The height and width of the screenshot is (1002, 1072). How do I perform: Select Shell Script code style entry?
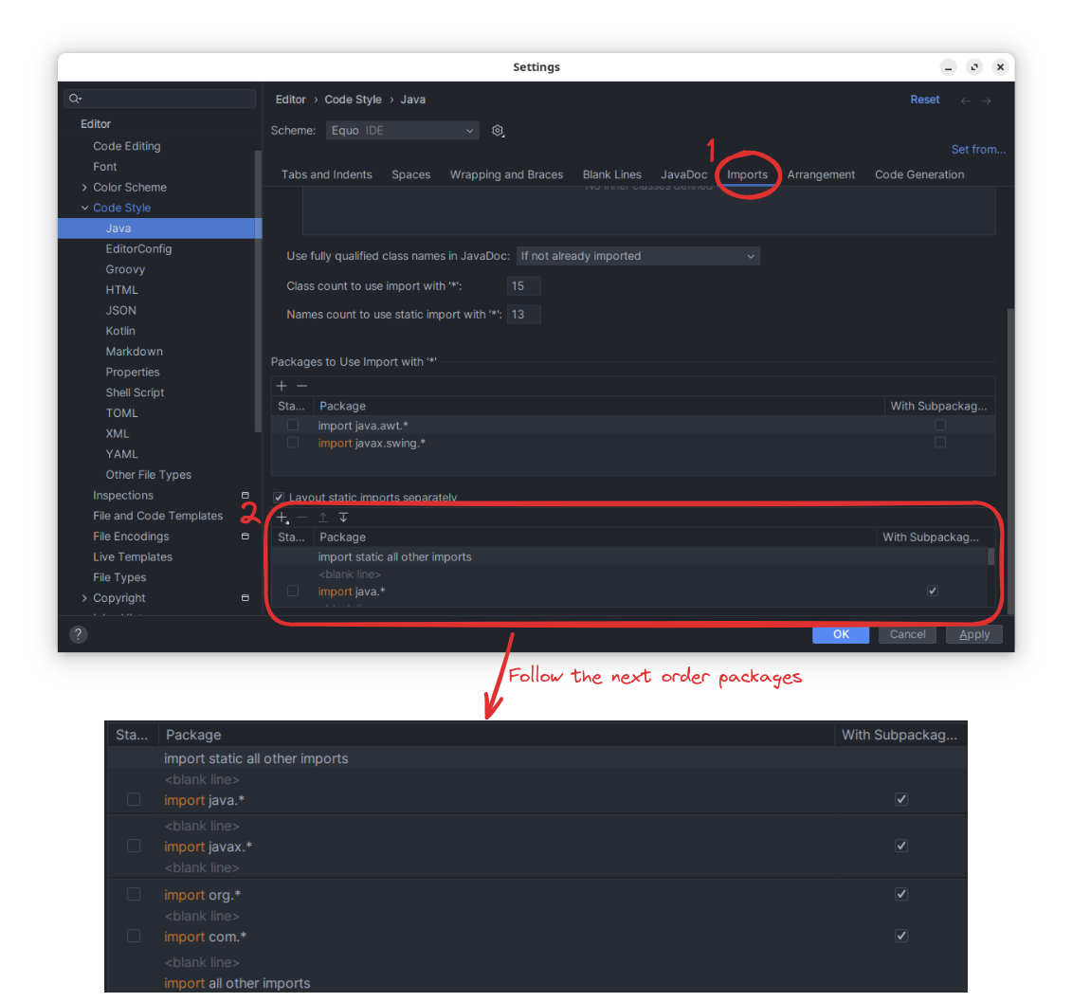tap(135, 392)
